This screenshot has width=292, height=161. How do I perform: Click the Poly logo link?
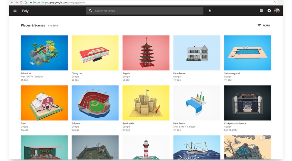[25, 11]
